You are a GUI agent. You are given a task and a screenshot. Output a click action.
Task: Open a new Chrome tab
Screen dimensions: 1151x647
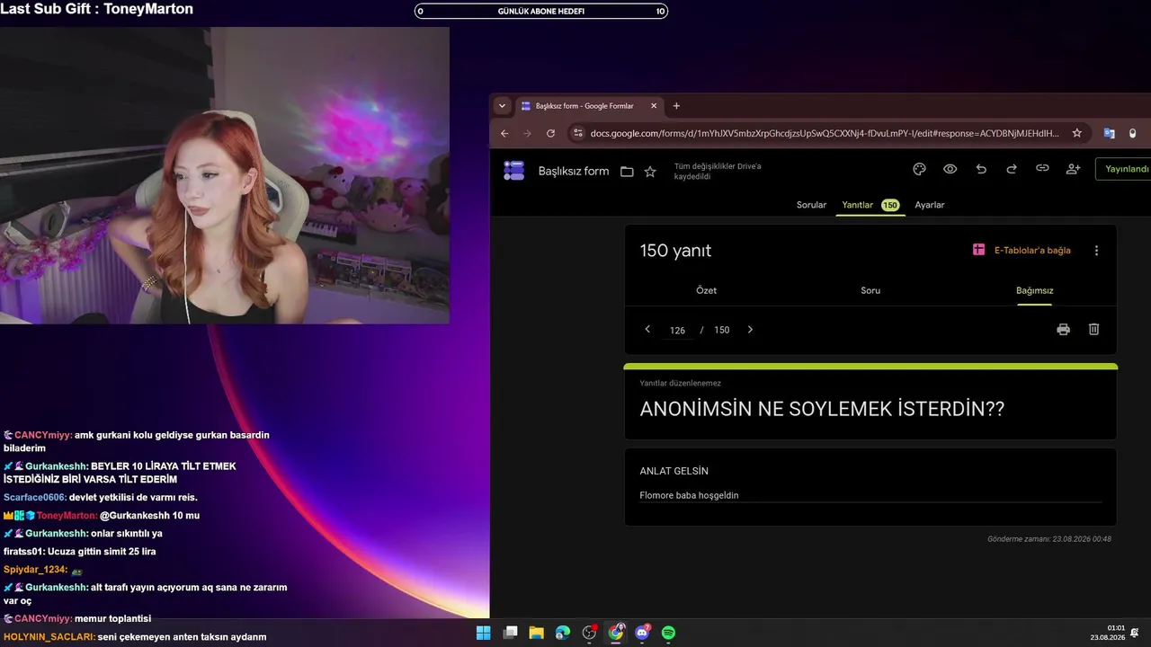(676, 106)
